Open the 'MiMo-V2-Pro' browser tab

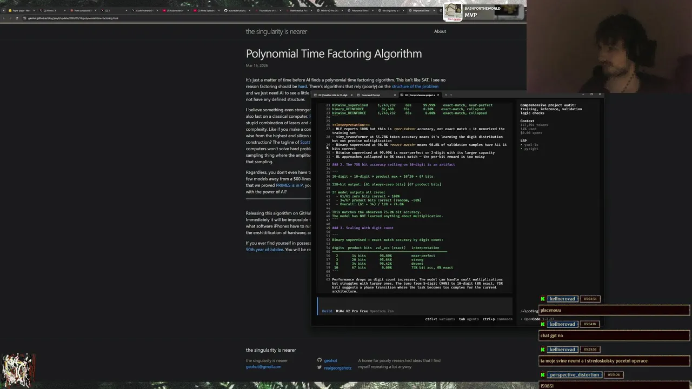[329, 10]
